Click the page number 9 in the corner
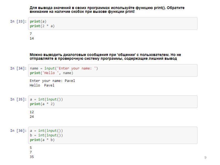The image size is (220, 165). 205,157
